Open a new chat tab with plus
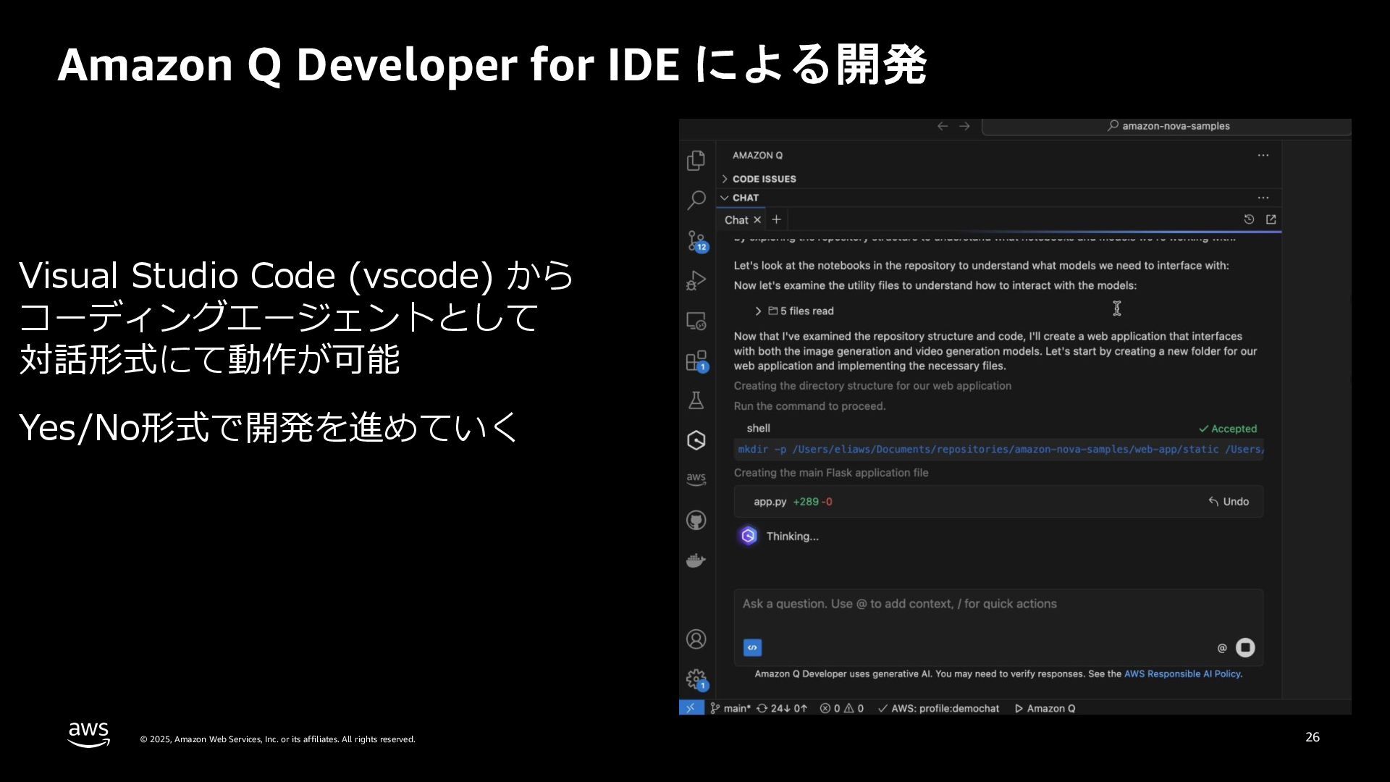1390x782 pixels. (x=776, y=219)
